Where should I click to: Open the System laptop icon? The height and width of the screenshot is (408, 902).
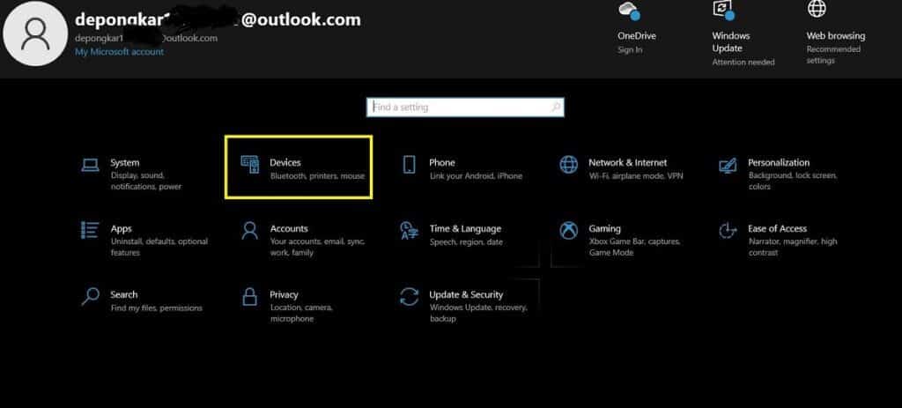[91, 165]
